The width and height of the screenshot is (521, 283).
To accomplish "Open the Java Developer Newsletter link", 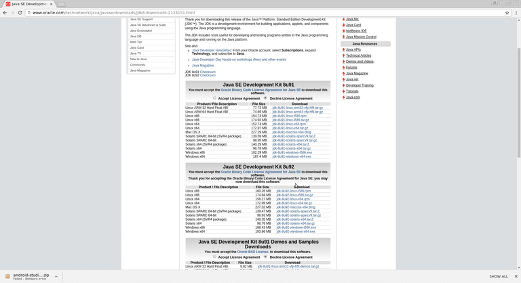I will 212,50.
